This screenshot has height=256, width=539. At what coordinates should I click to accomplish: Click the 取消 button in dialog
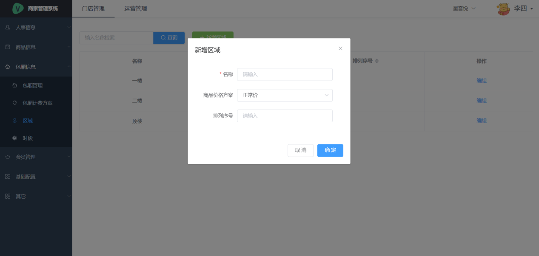[301, 150]
